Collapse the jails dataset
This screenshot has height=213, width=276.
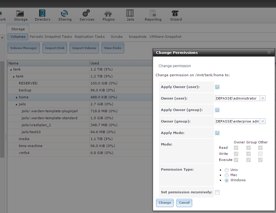pos(16,104)
